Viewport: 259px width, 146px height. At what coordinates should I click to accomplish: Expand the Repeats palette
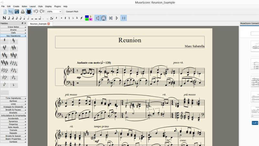[13, 133]
